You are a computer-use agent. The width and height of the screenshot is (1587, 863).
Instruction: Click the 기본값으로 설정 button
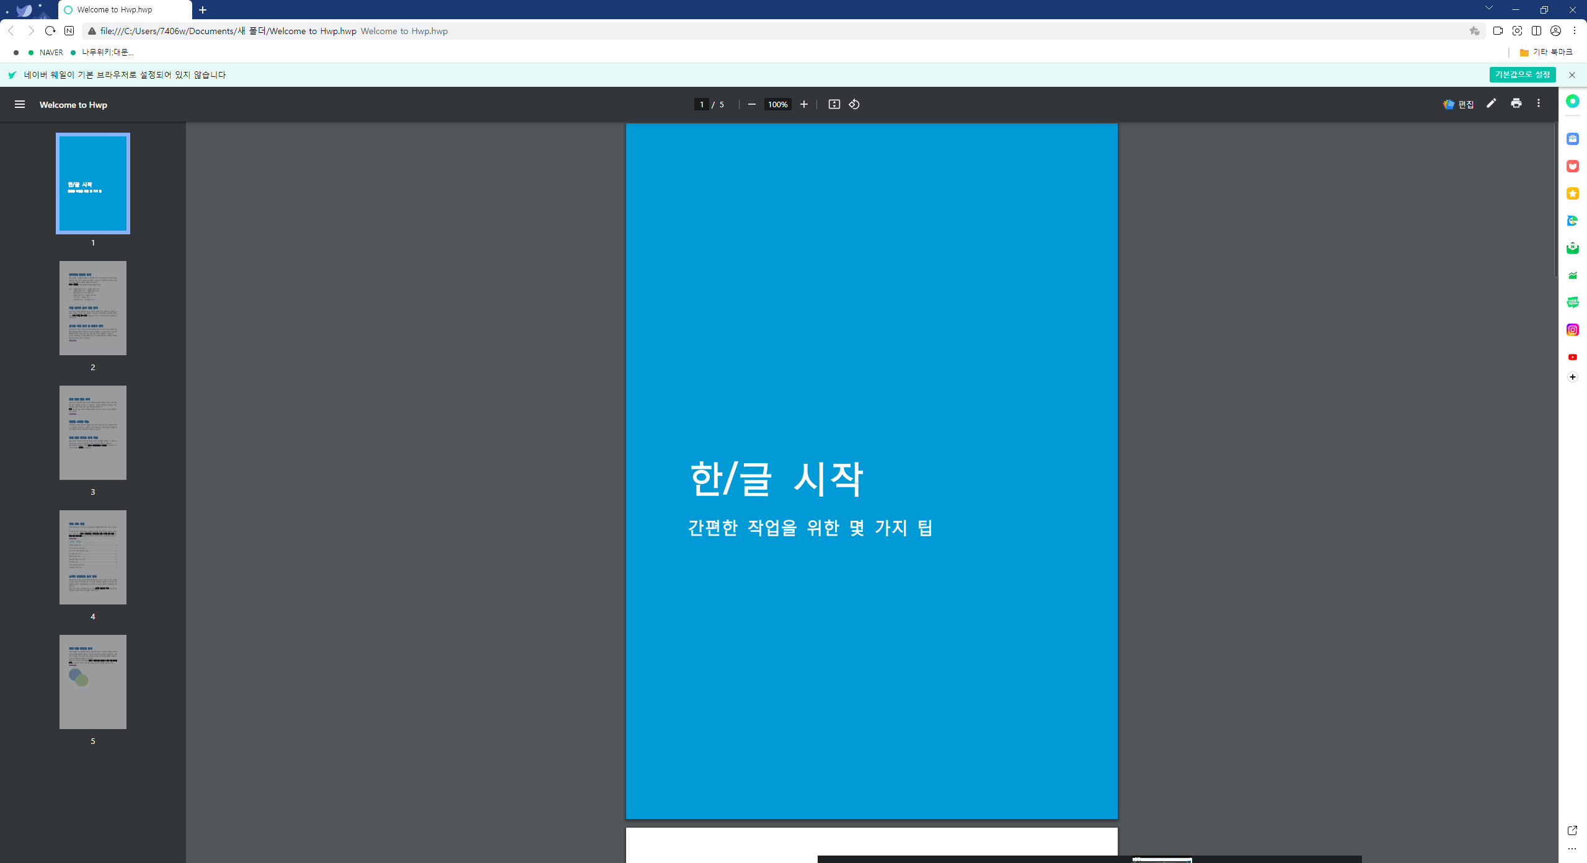click(1523, 74)
